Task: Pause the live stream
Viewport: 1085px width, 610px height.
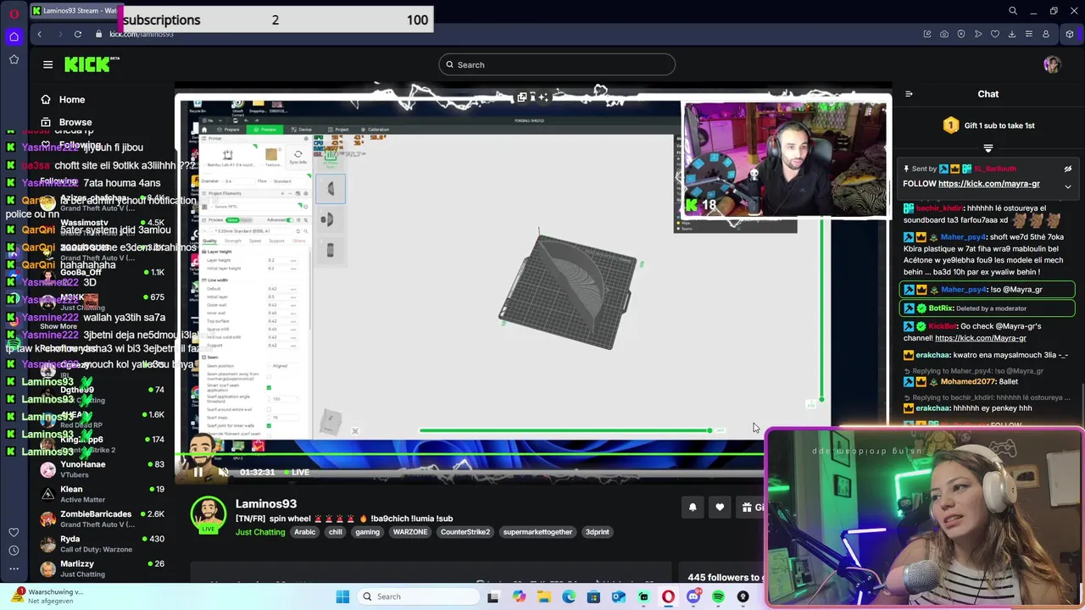Action: 198,472
